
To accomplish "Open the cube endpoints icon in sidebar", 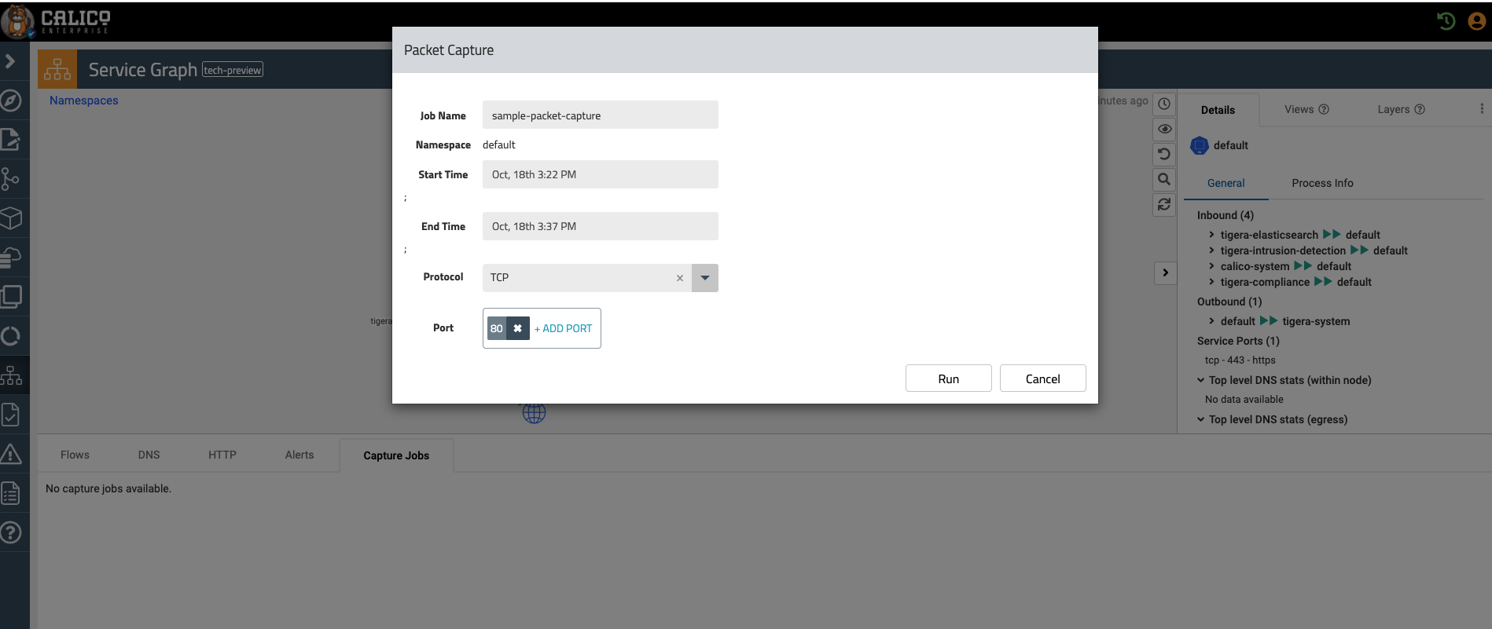I will [x=11, y=218].
